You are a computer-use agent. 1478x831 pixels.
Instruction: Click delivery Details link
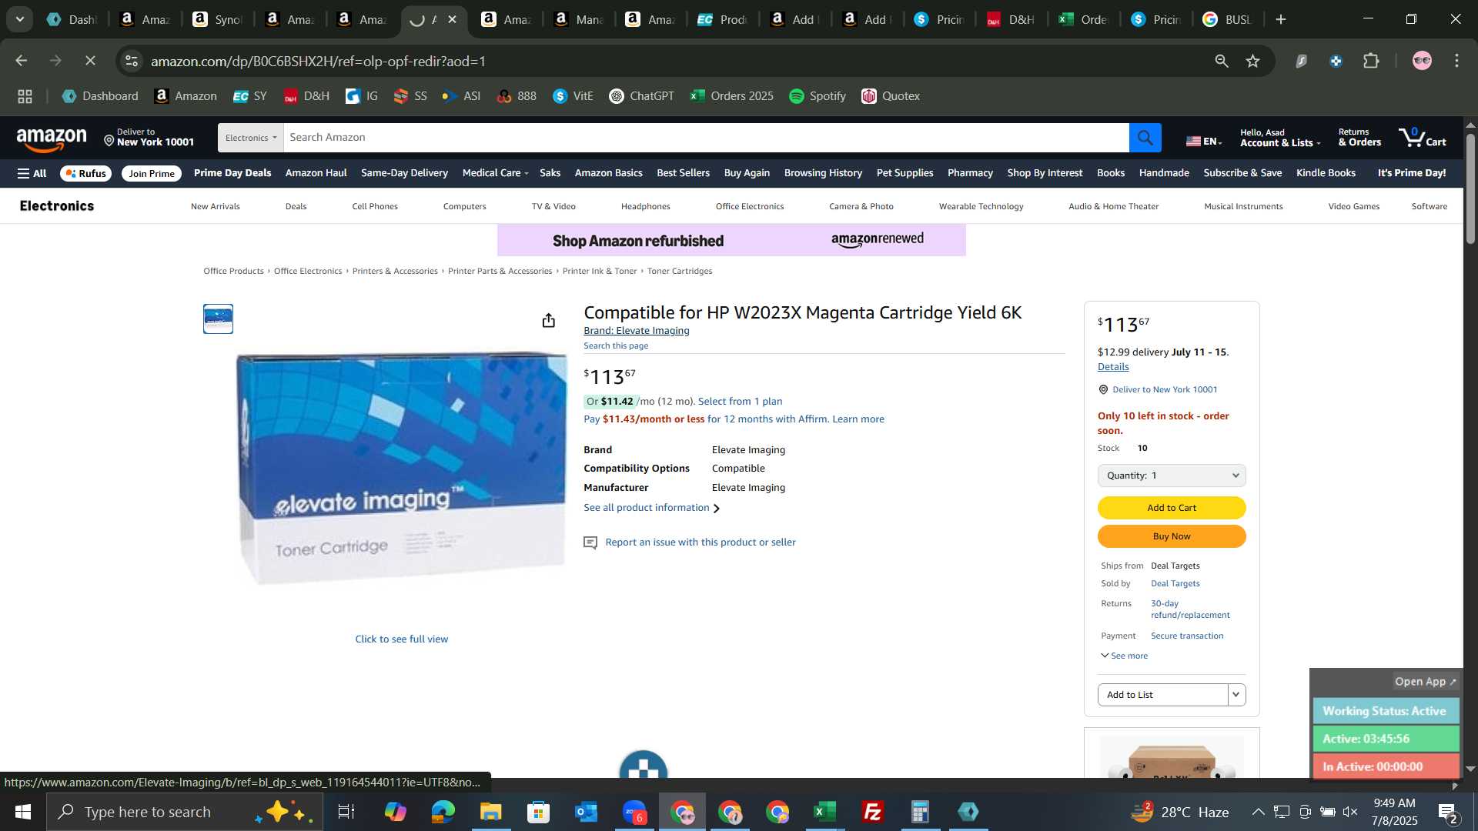tap(1113, 367)
